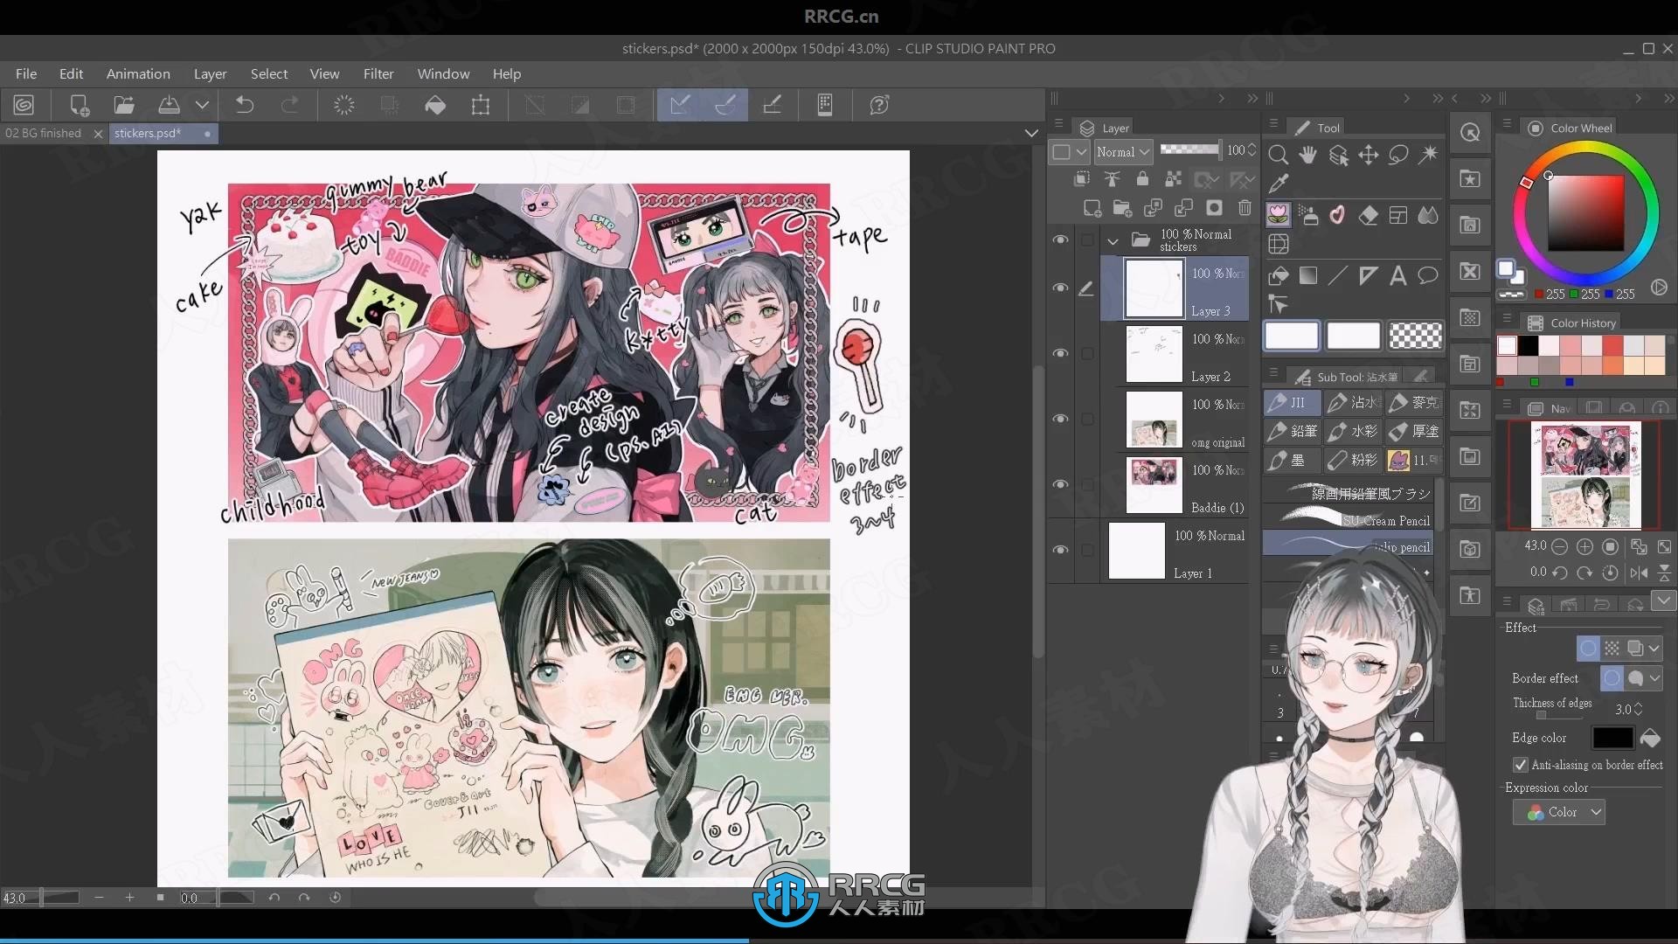Open the Expression color dropdown
Screen dimensions: 1678x944
[1559, 812]
